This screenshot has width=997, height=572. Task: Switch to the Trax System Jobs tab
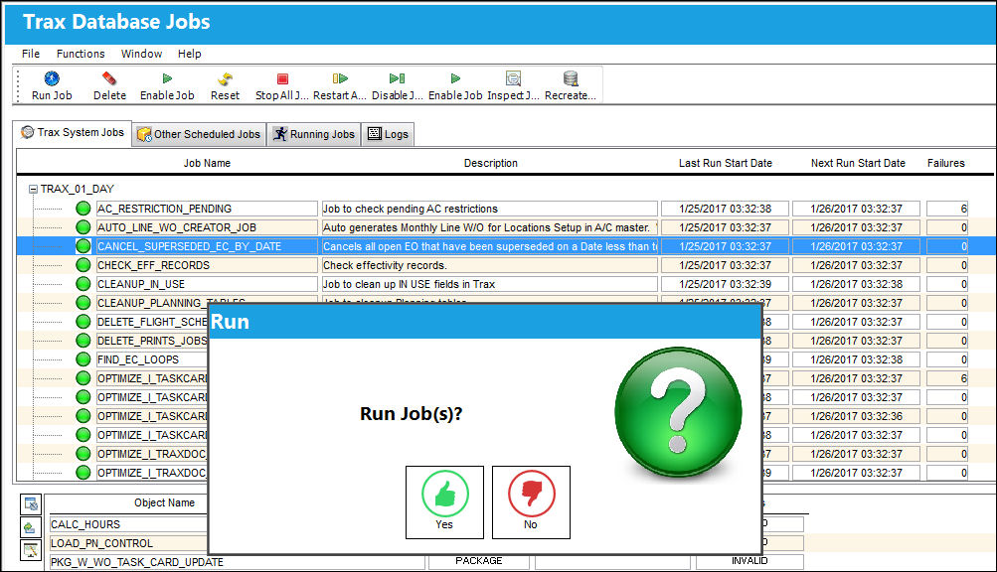click(73, 133)
